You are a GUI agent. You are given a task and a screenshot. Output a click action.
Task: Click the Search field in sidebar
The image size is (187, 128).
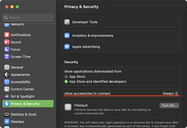pos(28,17)
